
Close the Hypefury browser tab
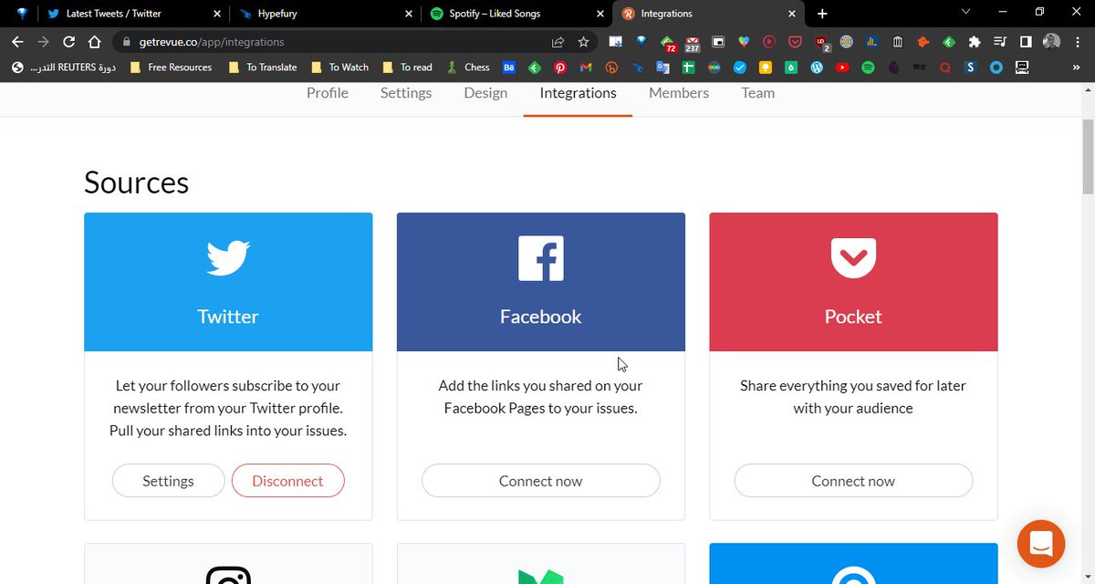408,14
